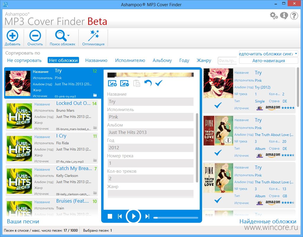Apply the 20-track Truth About Love cover checkmark
The height and width of the screenshot is (237, 303).
(218, 153)
